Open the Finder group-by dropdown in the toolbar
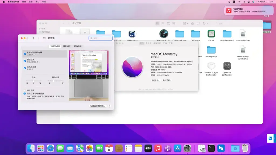Viewport: 276px width, 155px height. click(185, 23)
